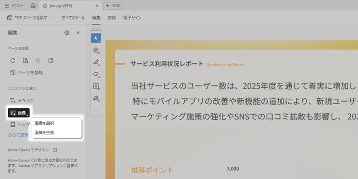Image resolution: width=358 pixels, height=179 pixels.
Task: Click the ページを変更 section label
Action: [x=18, y=48]
